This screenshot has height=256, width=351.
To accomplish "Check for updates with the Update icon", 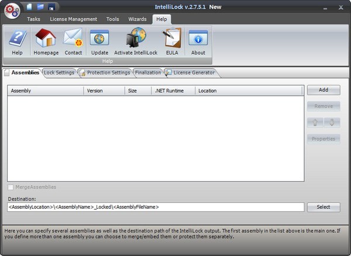I will click(x=99, y=42).
